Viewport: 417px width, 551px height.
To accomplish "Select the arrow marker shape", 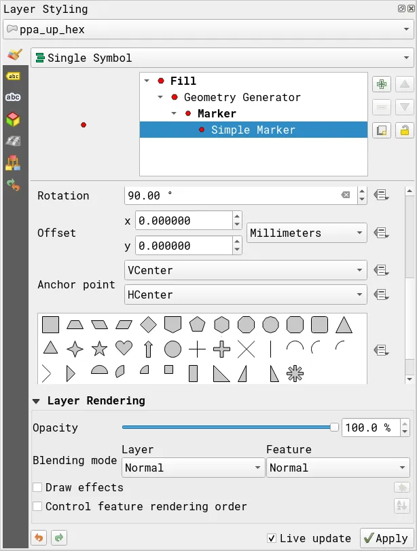I will [148, 349].
